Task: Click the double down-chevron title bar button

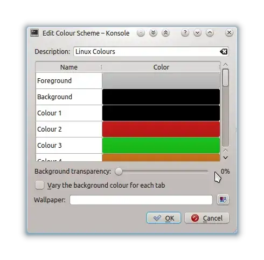Action: (x=153, y=33)
